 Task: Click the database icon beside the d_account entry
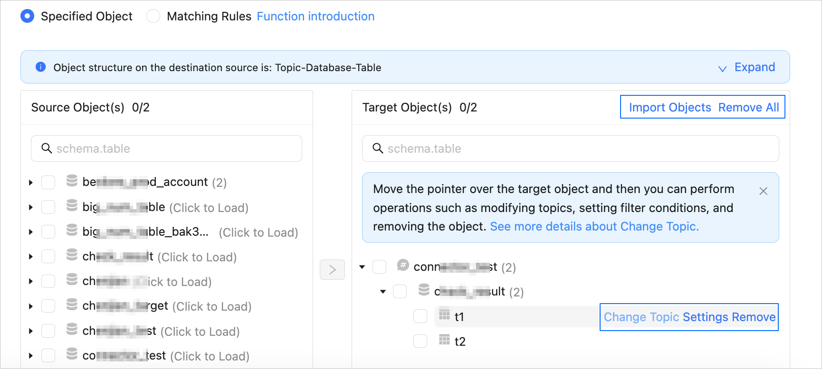pyautogui.click(x=72, y=181)
